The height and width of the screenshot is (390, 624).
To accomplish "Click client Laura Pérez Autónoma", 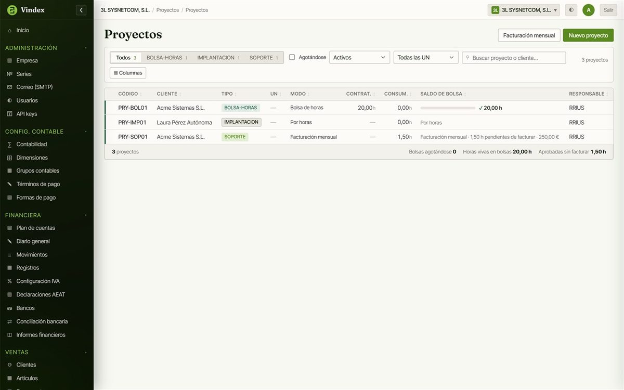I will 185,122.
